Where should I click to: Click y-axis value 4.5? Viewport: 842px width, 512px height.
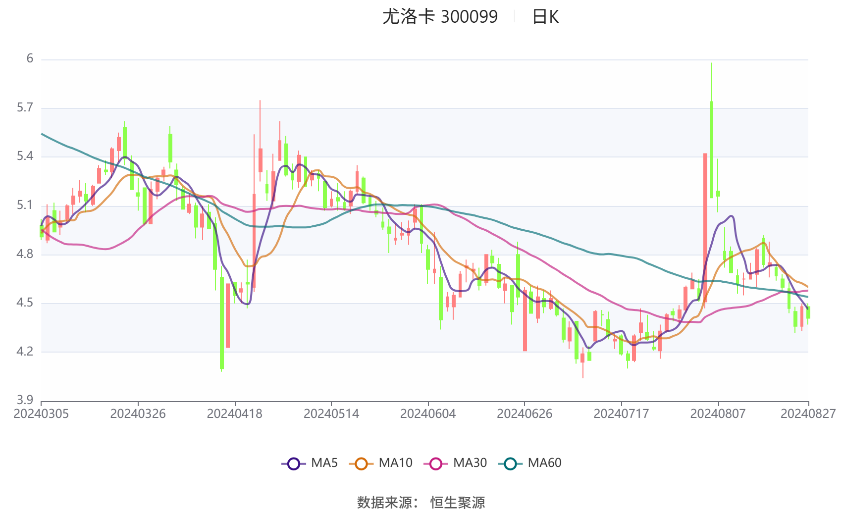[25, 303]
